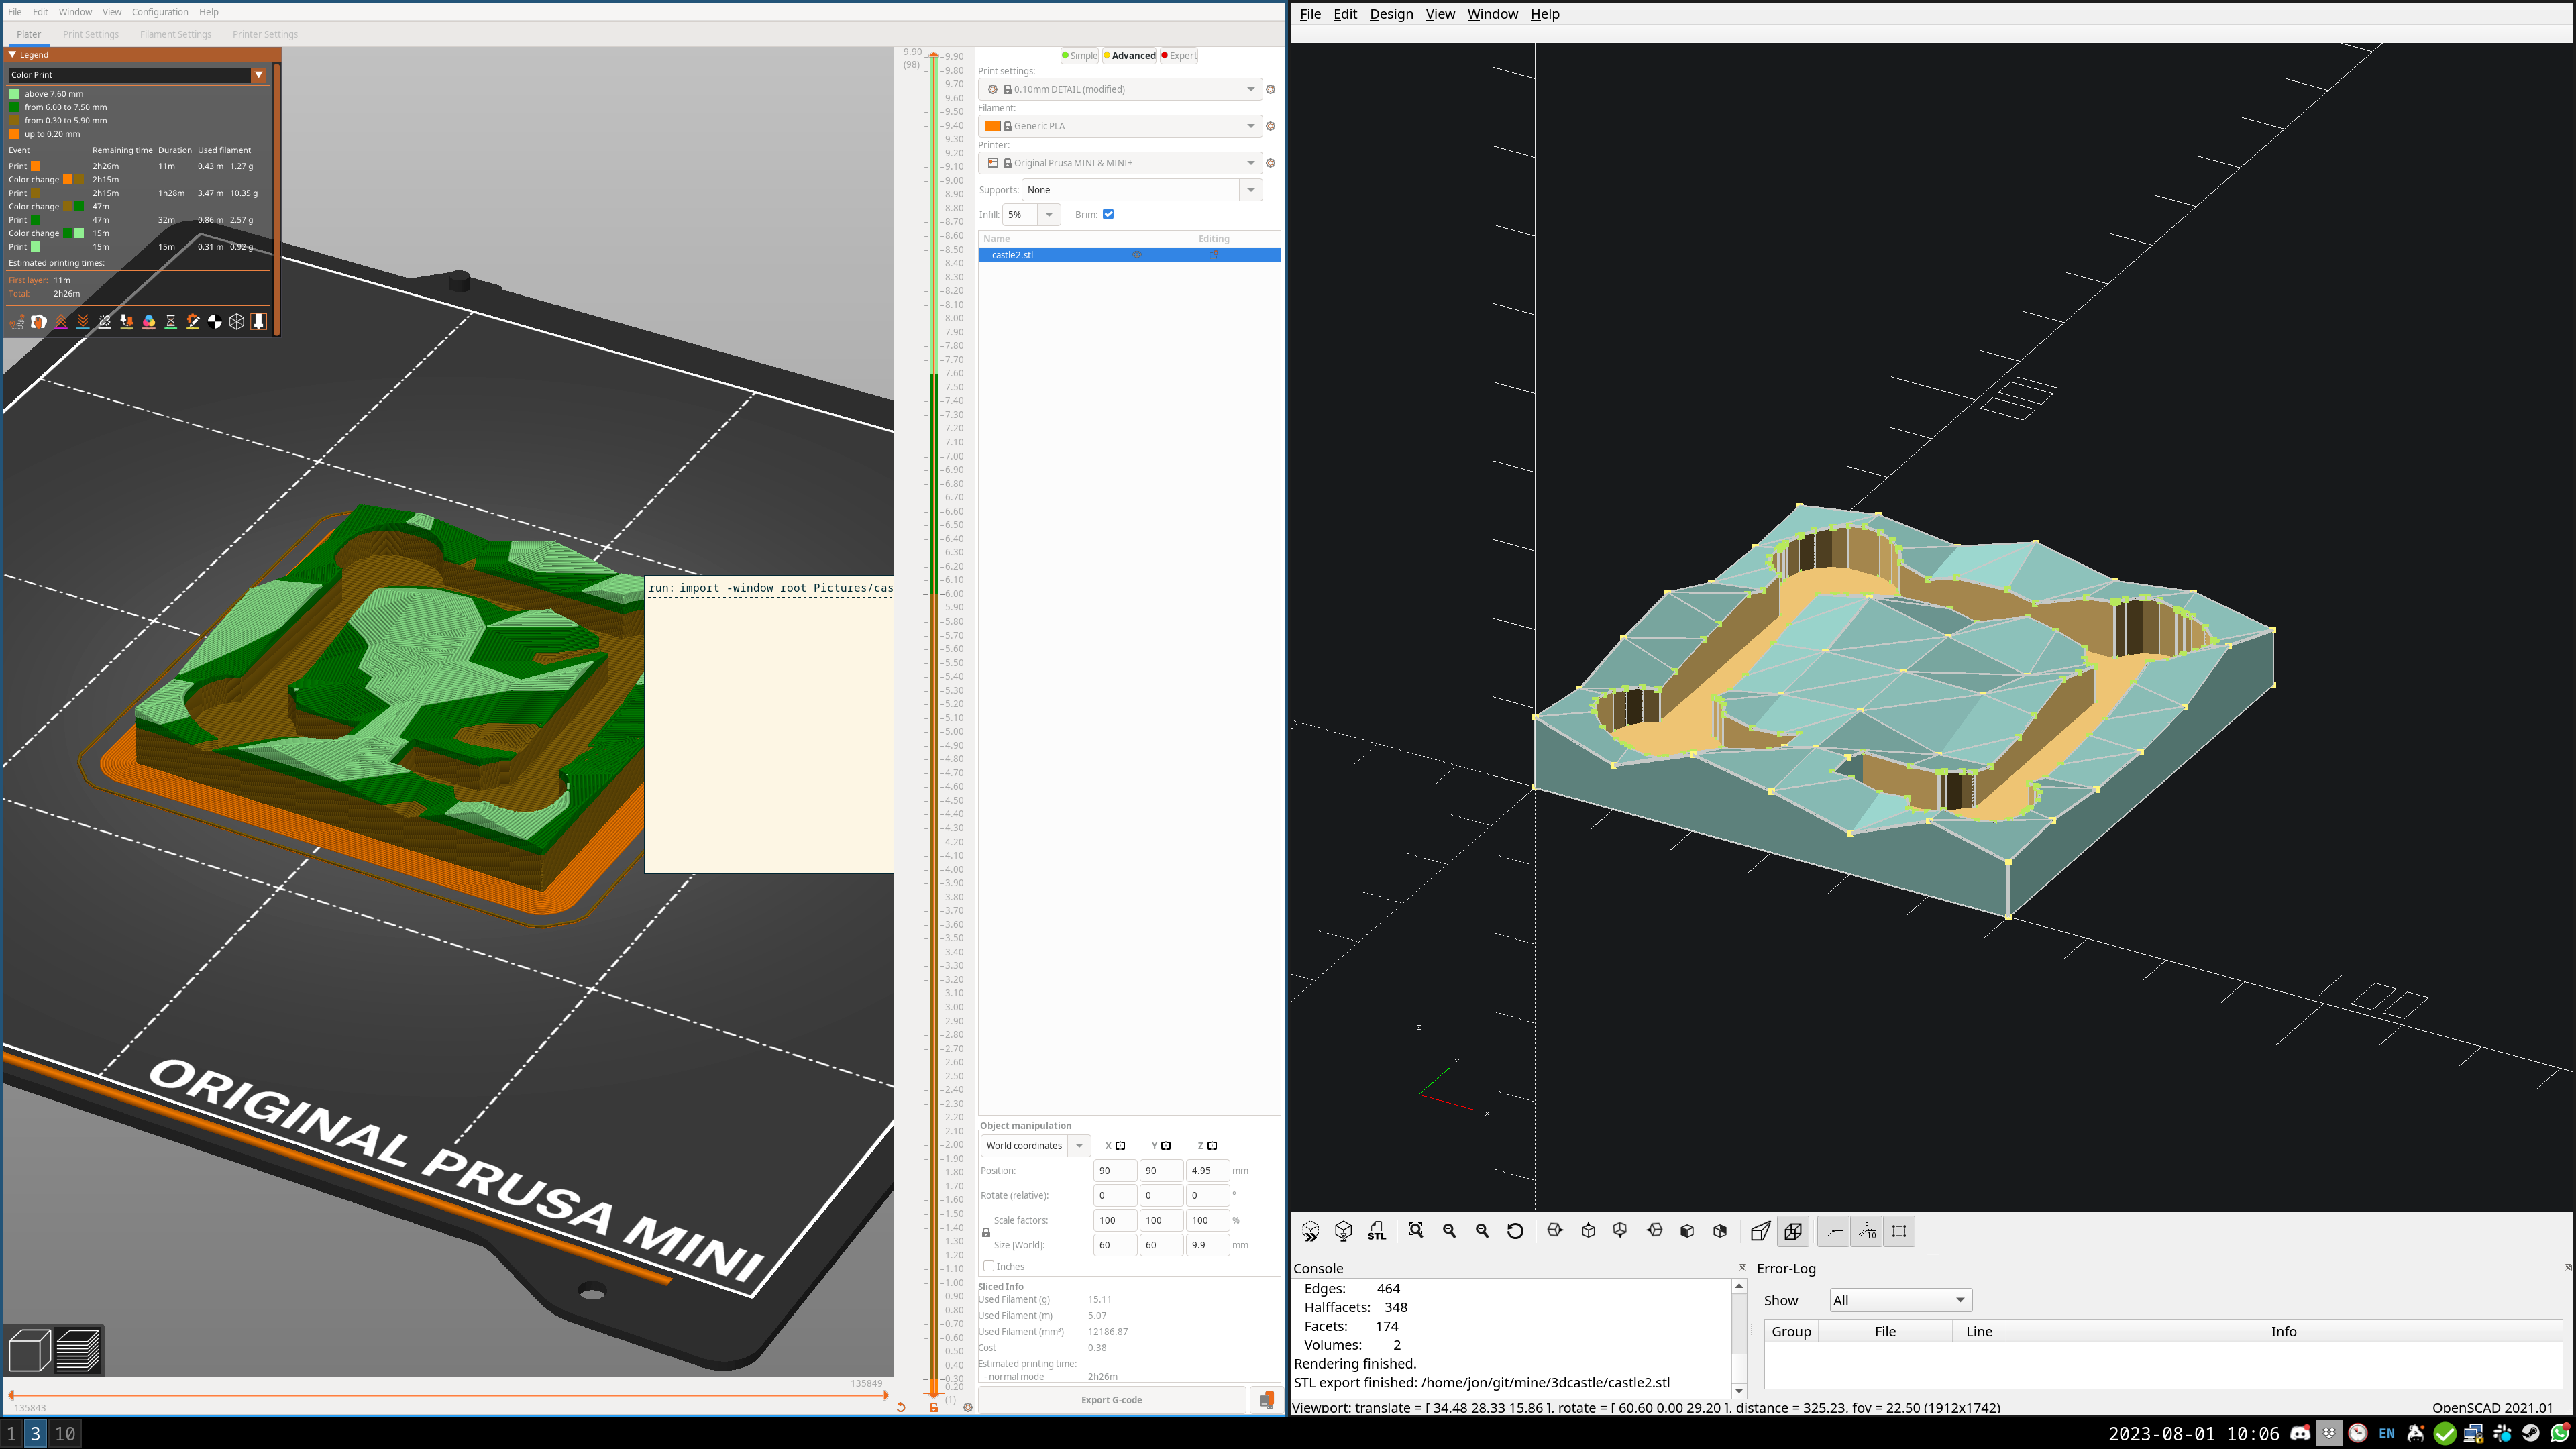Click Steam icon in system tray
The width and height of the screenshot is (2576, 1449).
(x=2530, y=1433)
